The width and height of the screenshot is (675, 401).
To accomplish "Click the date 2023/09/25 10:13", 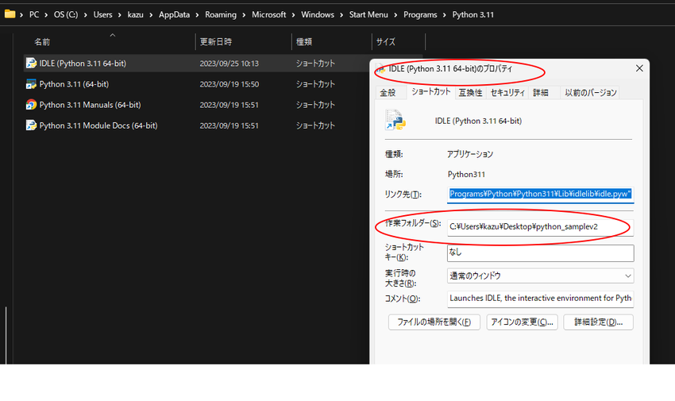I will click(x=229, y=64).
